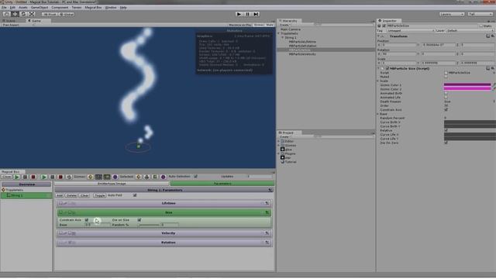Click tools icon on Lifetime parameter row
The height and width of the screenshot is (279, 496).
(x=267, y=203)
